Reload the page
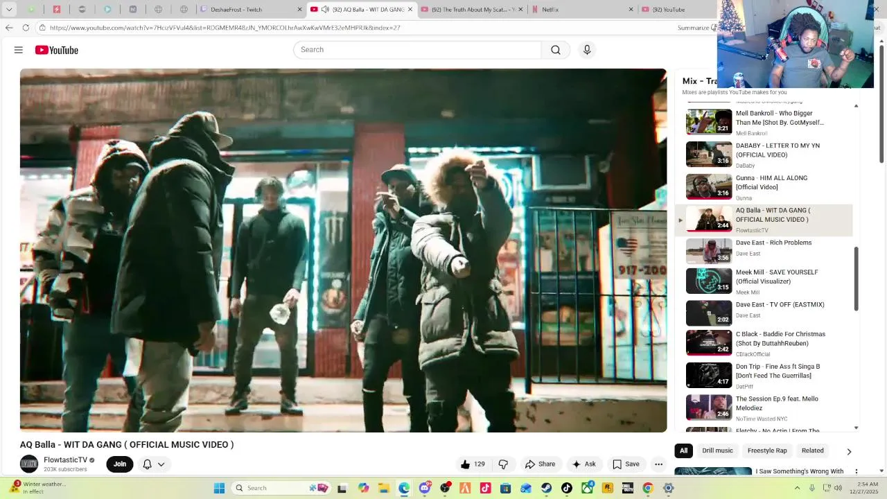The width and height of the screenshot is (887, 499). [26, 28]
